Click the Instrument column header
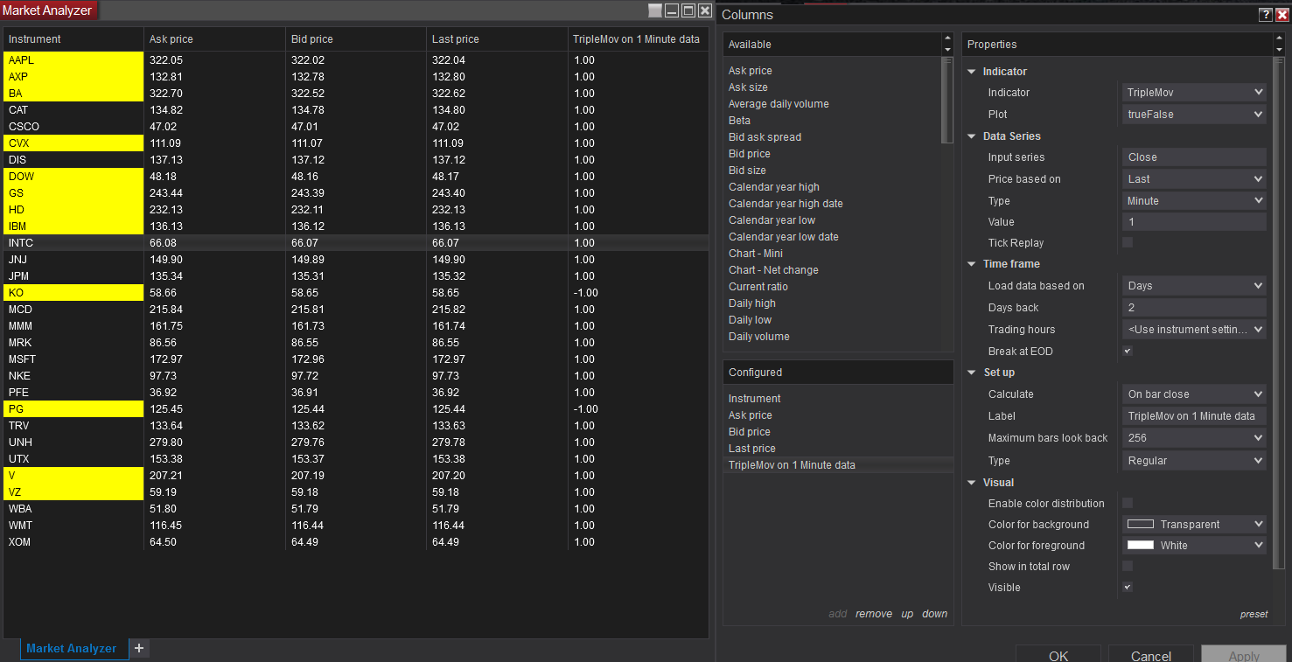This screenshot has width=1292, height=662. click(x=73, y=39)
